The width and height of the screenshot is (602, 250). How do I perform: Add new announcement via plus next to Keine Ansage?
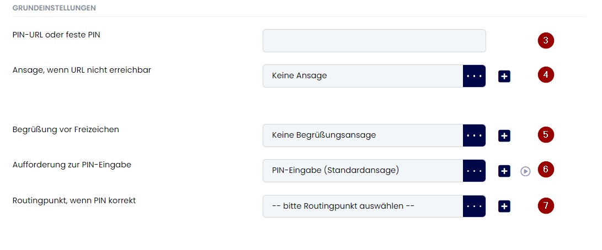504,77
